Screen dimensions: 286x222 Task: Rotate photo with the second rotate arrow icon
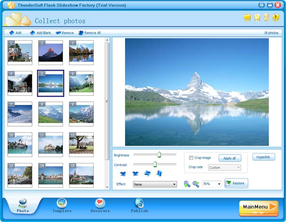pyautogui.click(x=135, y=173)
